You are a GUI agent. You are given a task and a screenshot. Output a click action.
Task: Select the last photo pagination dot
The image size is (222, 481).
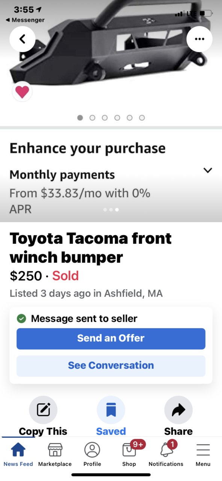pos(142,118)
